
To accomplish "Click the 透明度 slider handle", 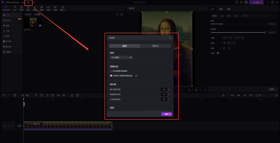I will point(265,32).
